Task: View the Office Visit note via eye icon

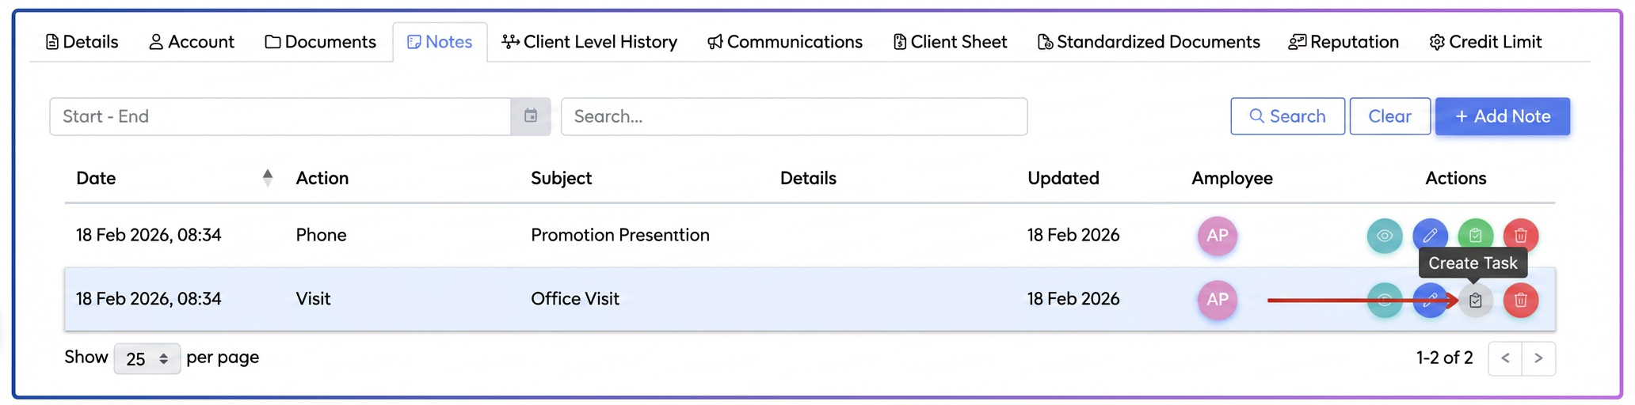Action: tap(1384, 301)
